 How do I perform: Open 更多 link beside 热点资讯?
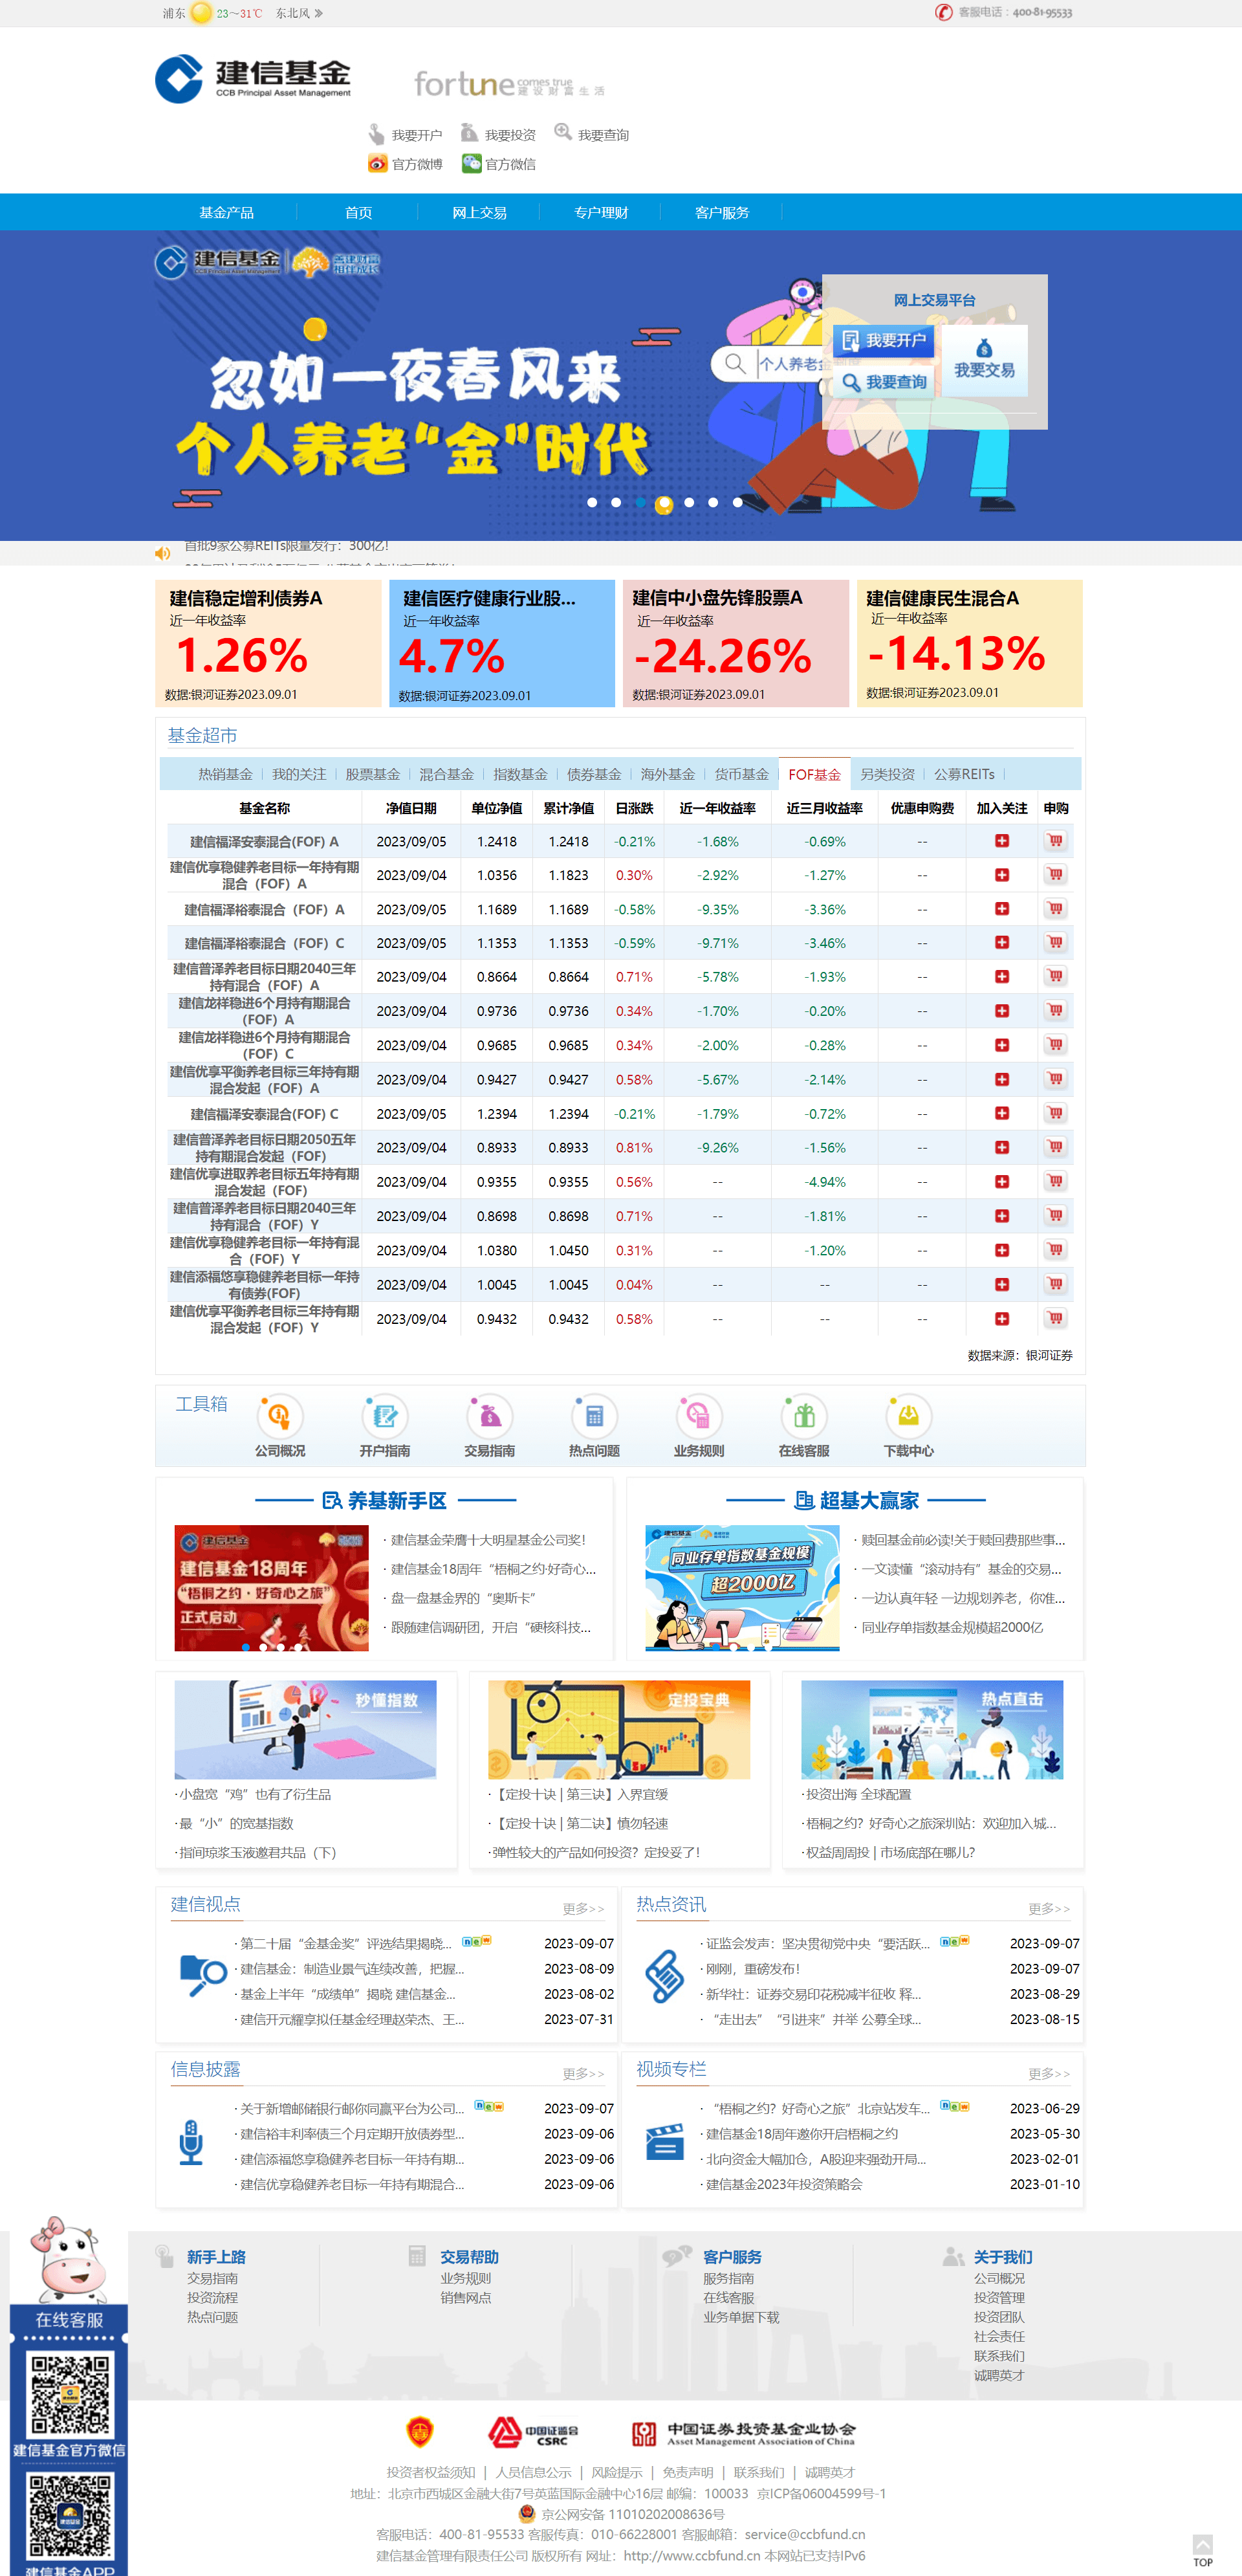[x=1049, y=1908]
